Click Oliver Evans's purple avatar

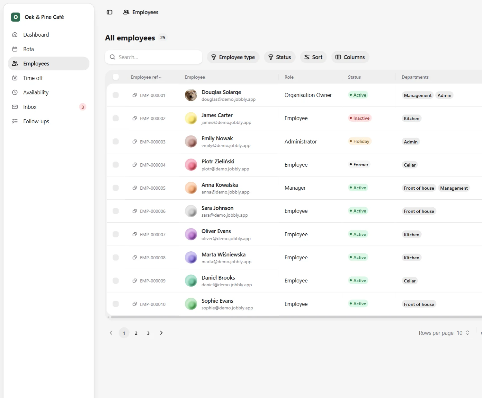point(191,234)
